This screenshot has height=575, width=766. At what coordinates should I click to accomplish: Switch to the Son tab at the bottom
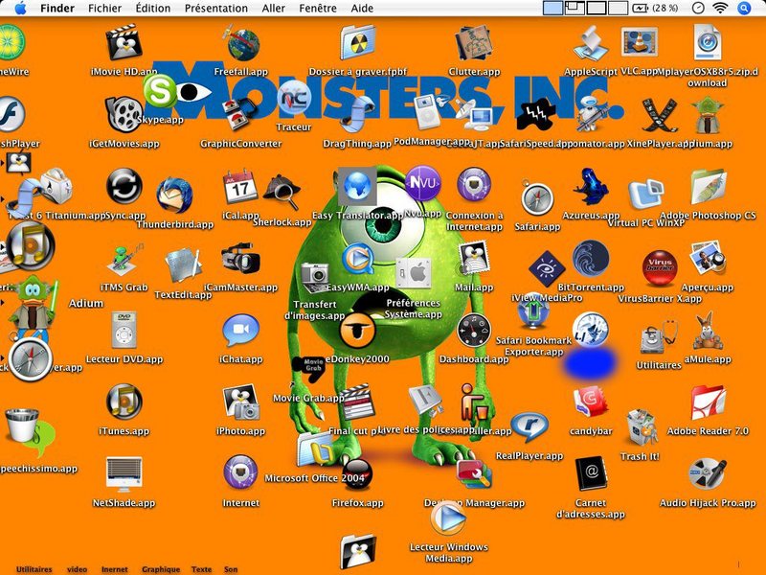click(231, 569)
